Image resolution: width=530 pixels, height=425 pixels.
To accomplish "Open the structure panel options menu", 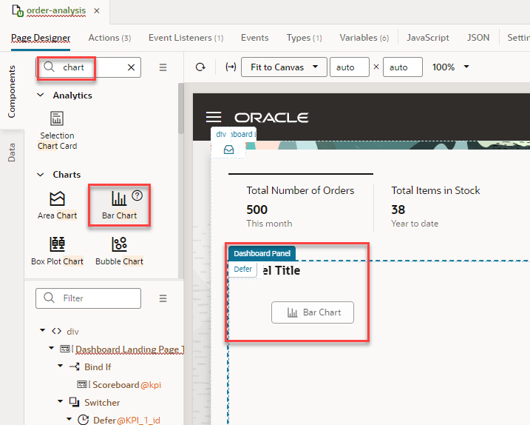I will [x=163, y=298].
